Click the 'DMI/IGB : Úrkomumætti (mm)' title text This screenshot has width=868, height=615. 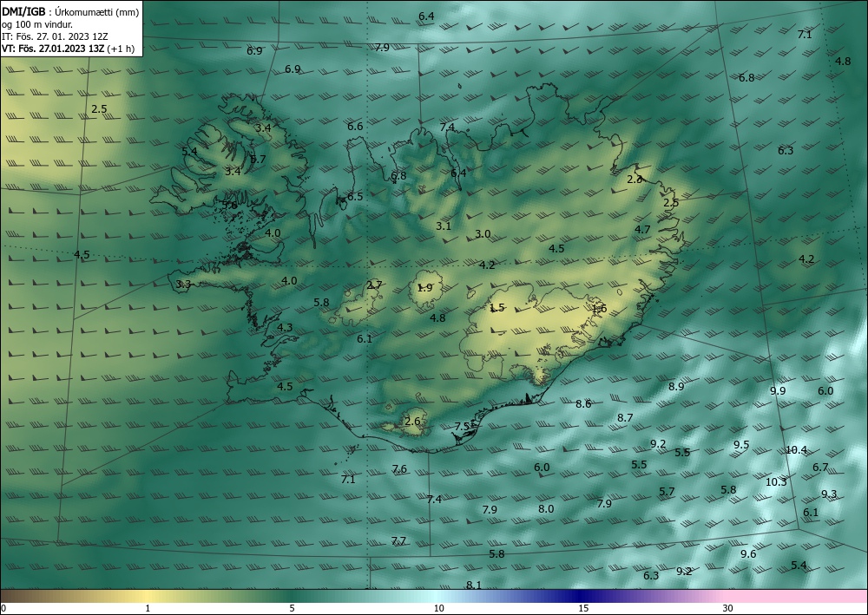click(70, 13)
